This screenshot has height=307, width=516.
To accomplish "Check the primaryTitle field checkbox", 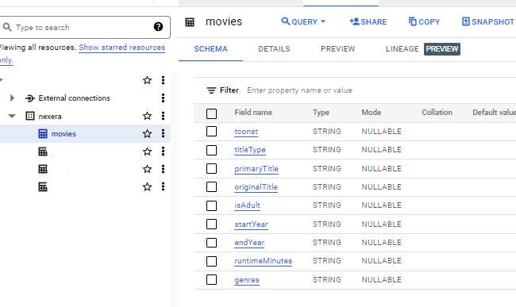I will (x=212, y=168).
